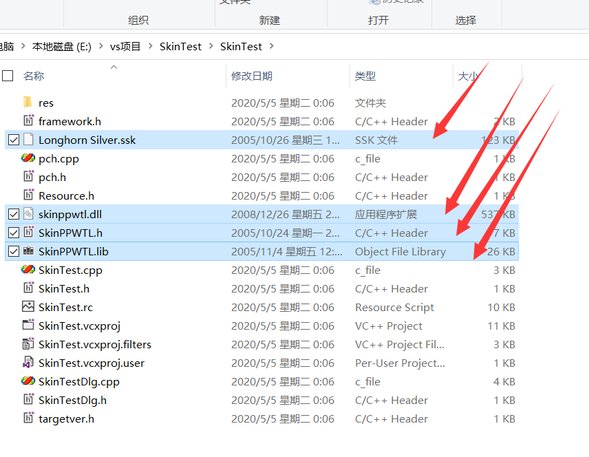
Task: Open the 选择 ribbon group label
Action: [466, 20]
